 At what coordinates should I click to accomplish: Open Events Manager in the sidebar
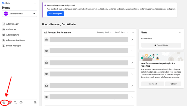14,46
